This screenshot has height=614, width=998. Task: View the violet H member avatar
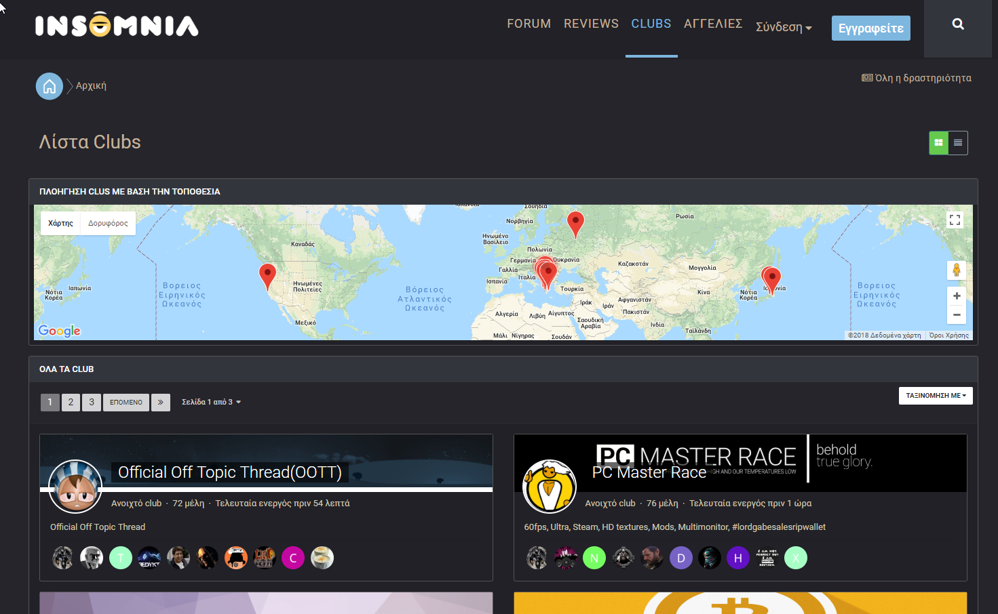point(738,558)
